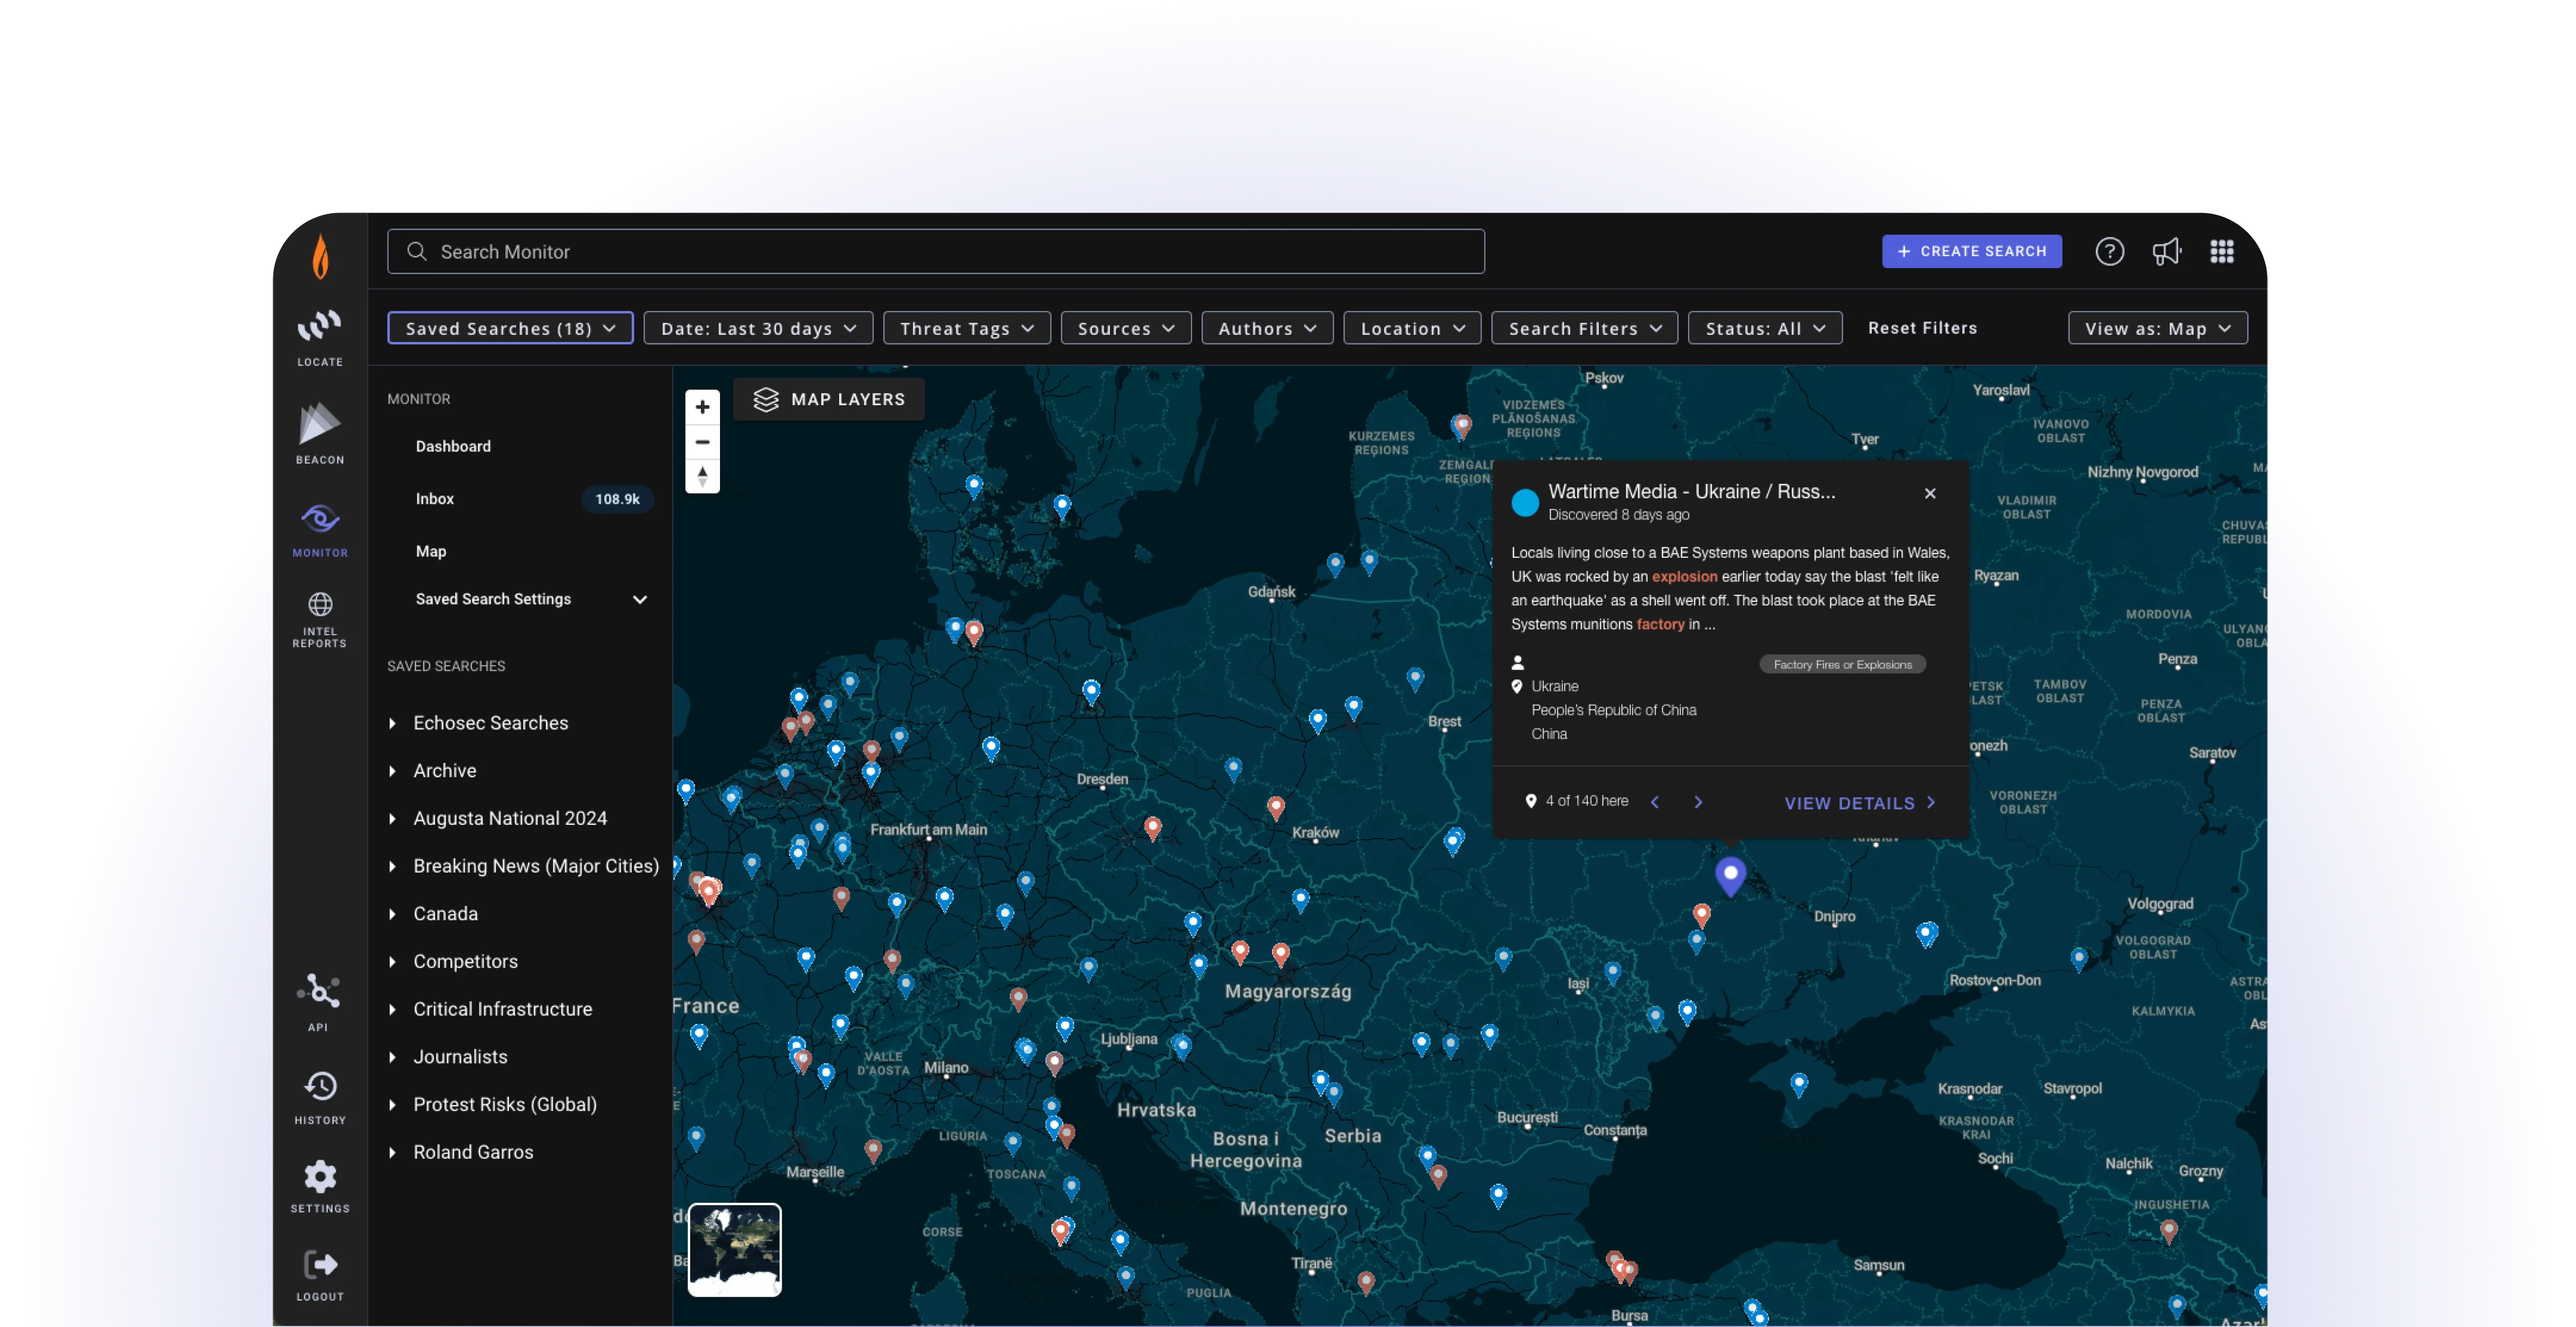Click the megaphone announcements icon
This screenshot has width=2576, height=1327.
[x=2166, y=252]
